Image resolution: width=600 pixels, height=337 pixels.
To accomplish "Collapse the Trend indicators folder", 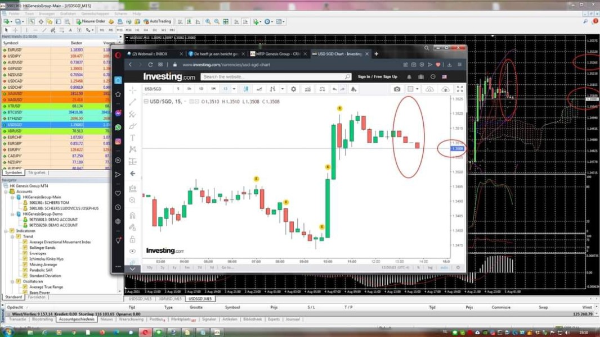I will point(12,236).
